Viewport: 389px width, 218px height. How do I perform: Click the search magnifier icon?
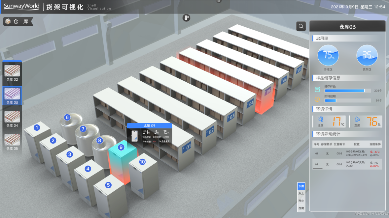[x=301, y=26]
